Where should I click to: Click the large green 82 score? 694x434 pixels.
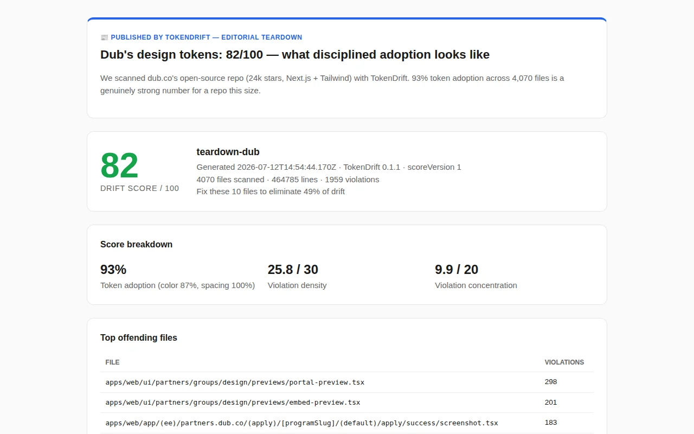[119, 165]
